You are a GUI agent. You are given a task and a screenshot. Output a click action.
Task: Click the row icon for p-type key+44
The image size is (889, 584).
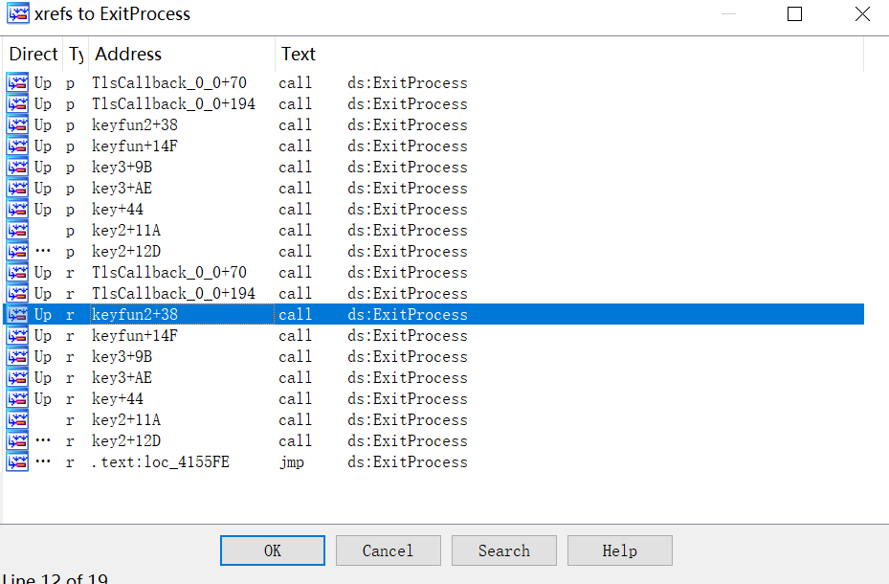17,210
